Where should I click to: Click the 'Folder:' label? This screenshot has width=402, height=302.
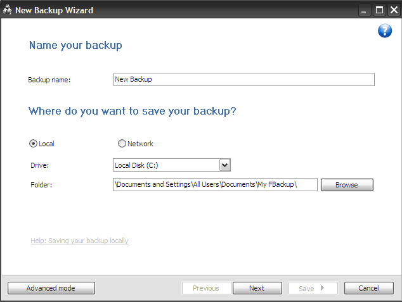click(x=41, y=185)
